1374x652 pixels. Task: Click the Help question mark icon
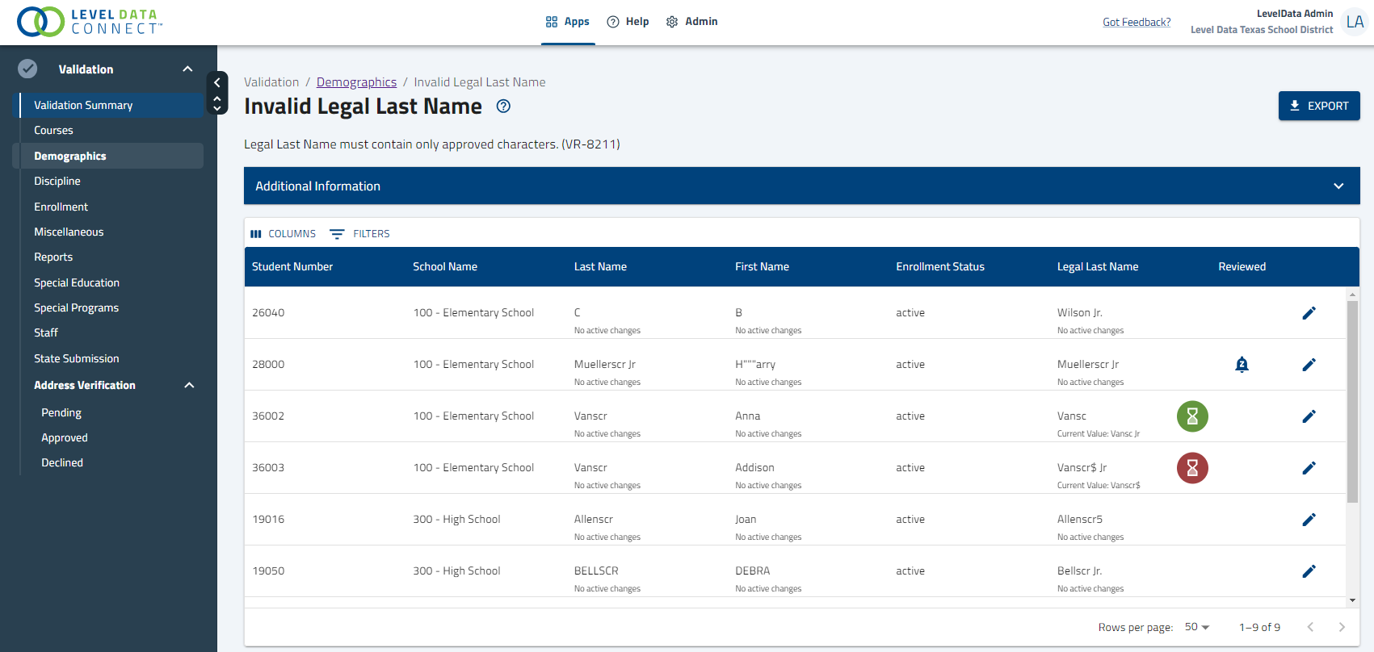613,22
